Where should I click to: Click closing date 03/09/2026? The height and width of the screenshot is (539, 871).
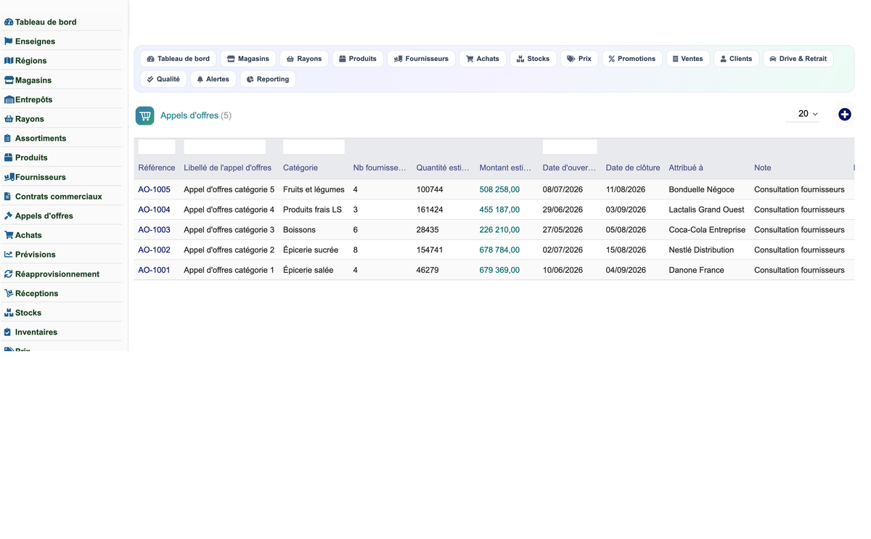(626, 210)
